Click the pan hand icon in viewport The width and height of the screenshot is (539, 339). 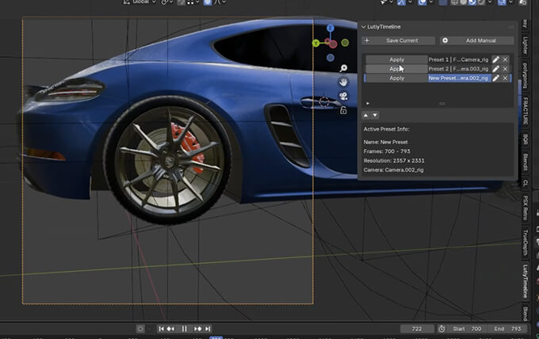(343, 82)
